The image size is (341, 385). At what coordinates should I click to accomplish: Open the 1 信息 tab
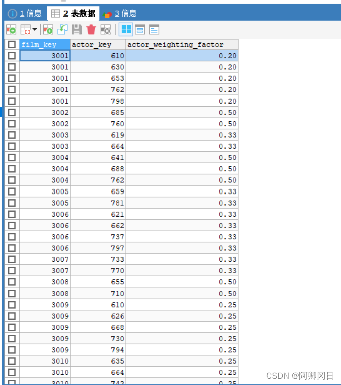pyautogui.click(x=25, y=13)
